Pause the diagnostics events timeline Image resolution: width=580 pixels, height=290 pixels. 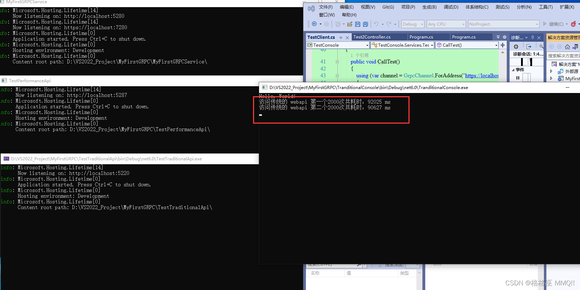[x=518, y=78]
